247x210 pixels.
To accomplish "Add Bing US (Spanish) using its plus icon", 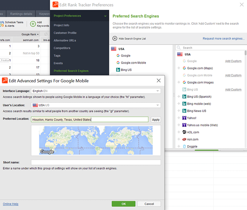I will (179, 97).
